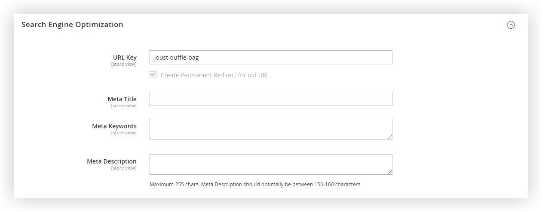Screen dimensions: 542x212
Task: Click the store view scope under Meta Keywords
Action: point(124,133)
